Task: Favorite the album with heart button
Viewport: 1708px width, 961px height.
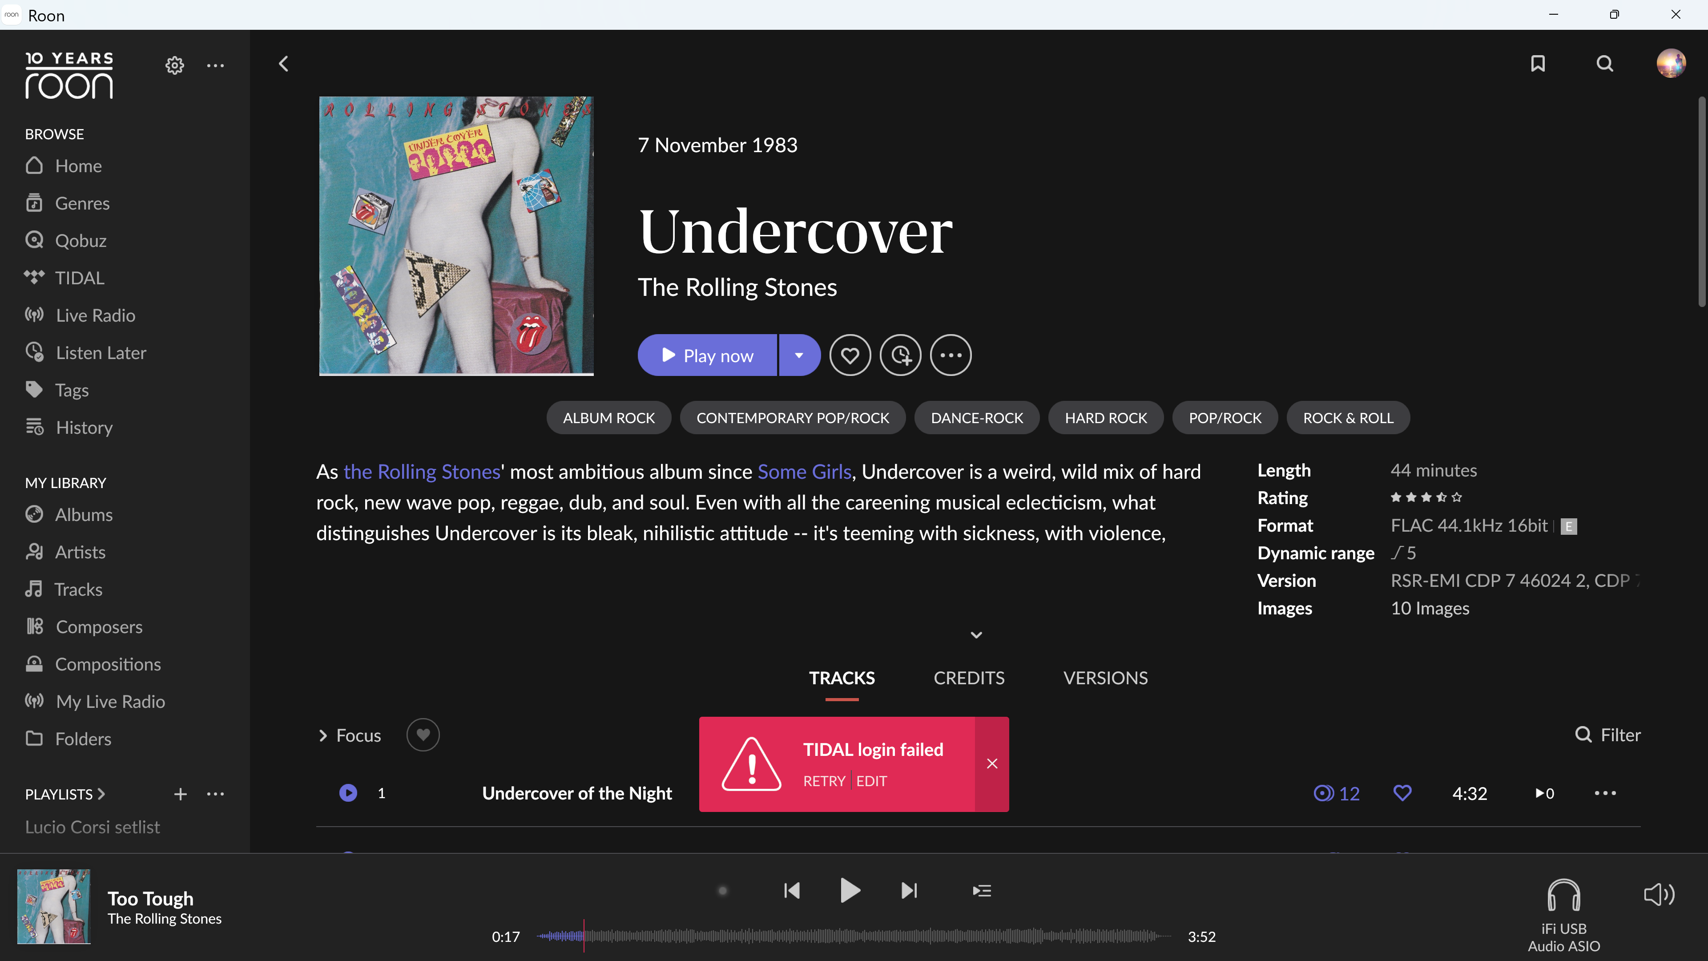Action: 850,355
